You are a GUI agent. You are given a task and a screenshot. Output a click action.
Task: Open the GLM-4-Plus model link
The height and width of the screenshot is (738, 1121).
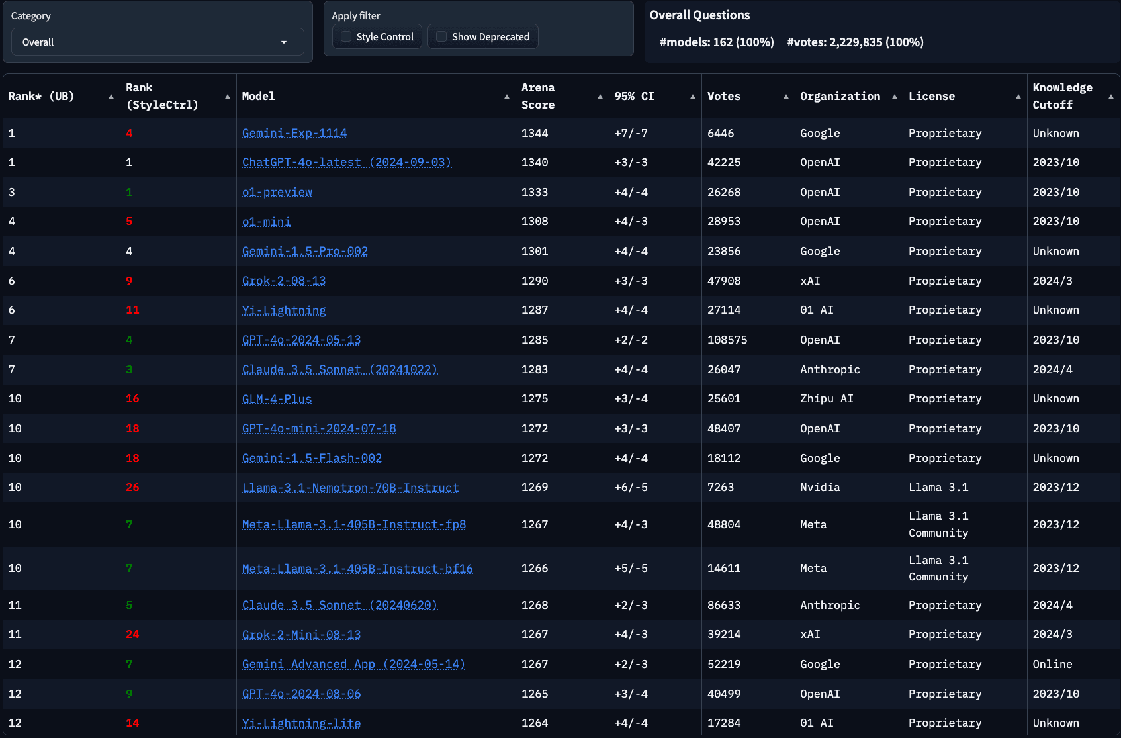[x=277, y=398]
